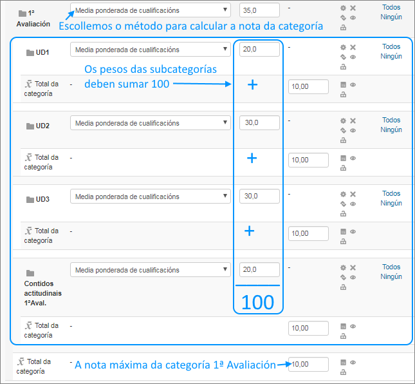The width and height of the screenshot is (415, 384).
Task: Delete the UD1 category with X icon
Action: (x=353, y=47)
